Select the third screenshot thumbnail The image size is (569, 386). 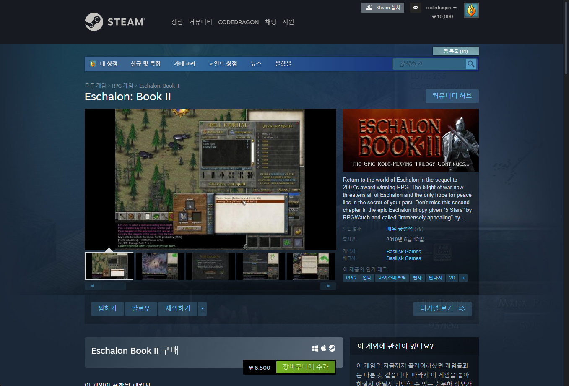tap(210, 266)
